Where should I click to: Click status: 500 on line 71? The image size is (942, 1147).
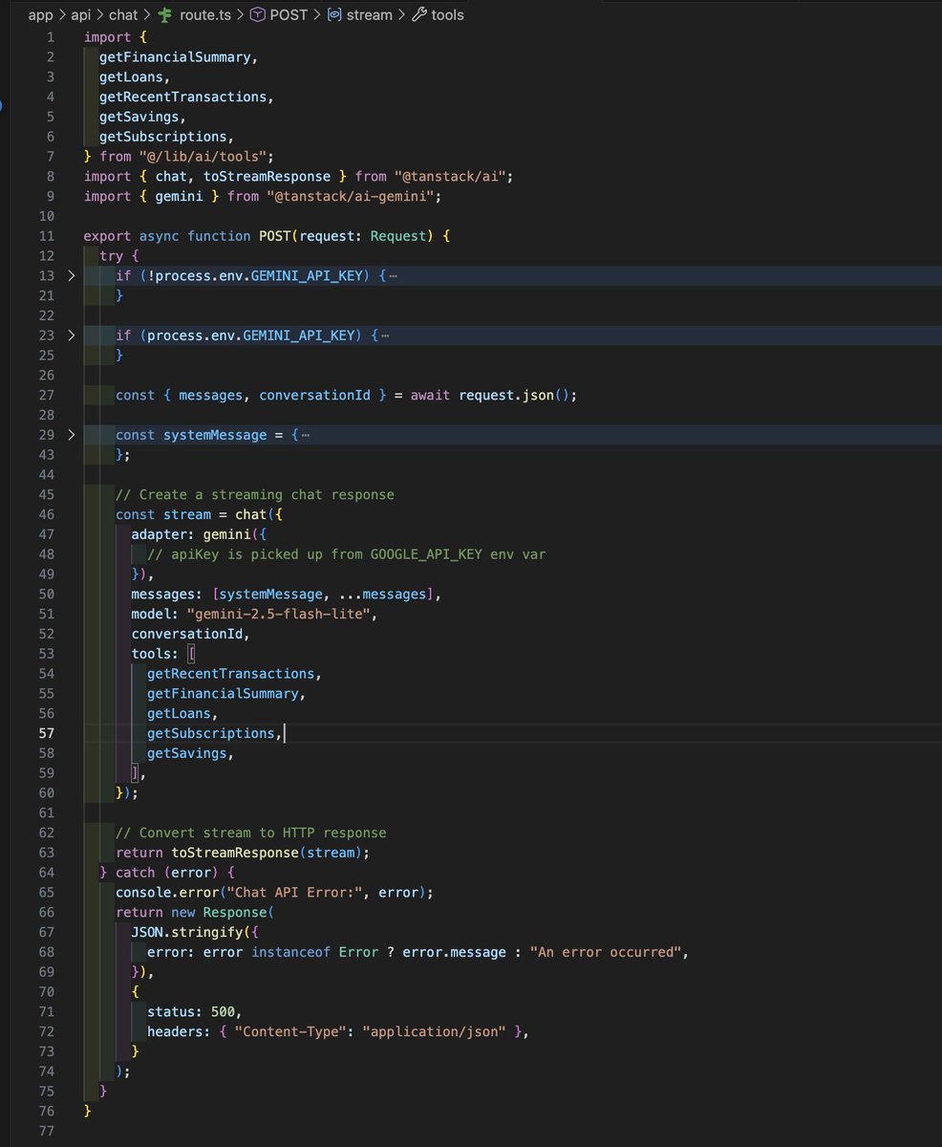click(190, 1012)
